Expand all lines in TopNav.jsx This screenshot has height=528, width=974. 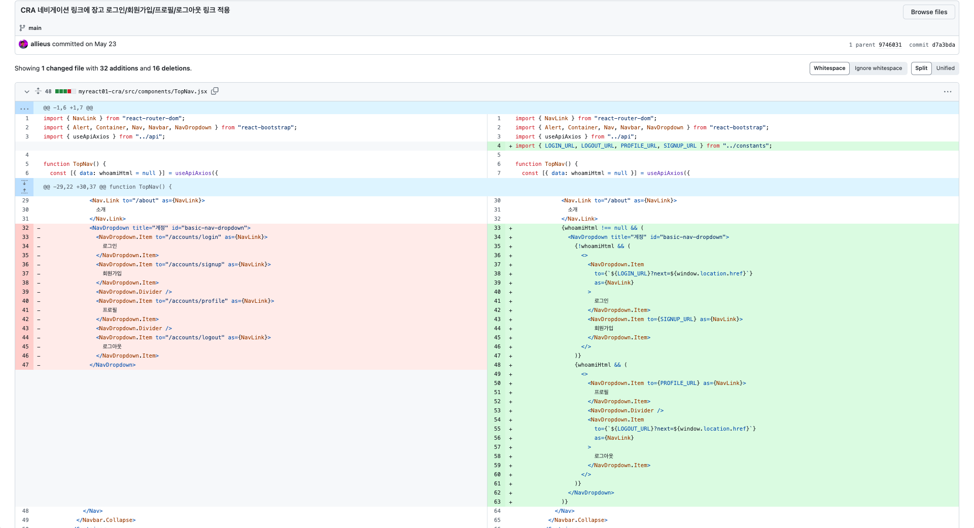click(x=38, y=91)
